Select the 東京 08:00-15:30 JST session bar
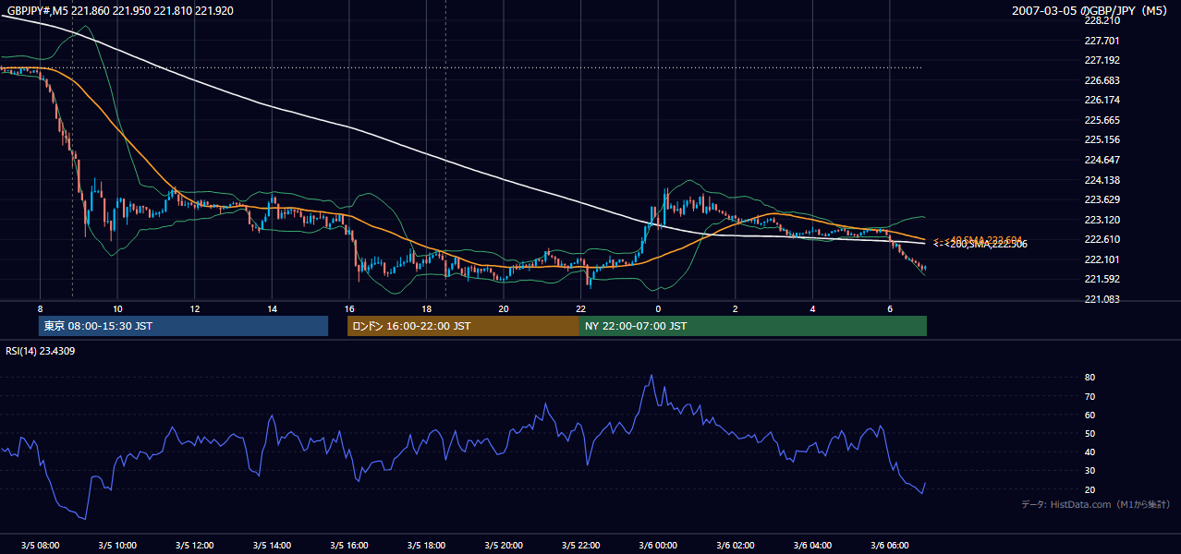1181x554 pixels. 183,326
